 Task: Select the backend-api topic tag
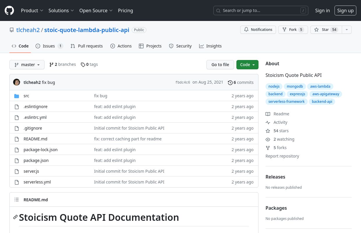point(322,102)
